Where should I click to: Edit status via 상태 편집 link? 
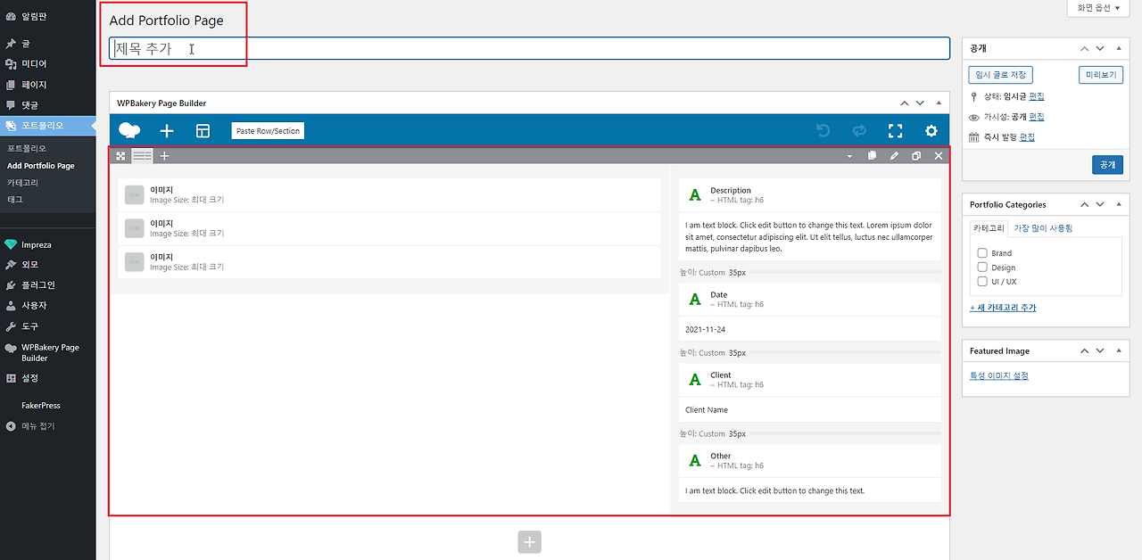[x=1036, y=96]
